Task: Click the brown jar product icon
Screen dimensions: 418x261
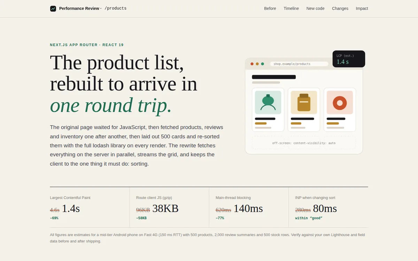Action: (304, 102)
